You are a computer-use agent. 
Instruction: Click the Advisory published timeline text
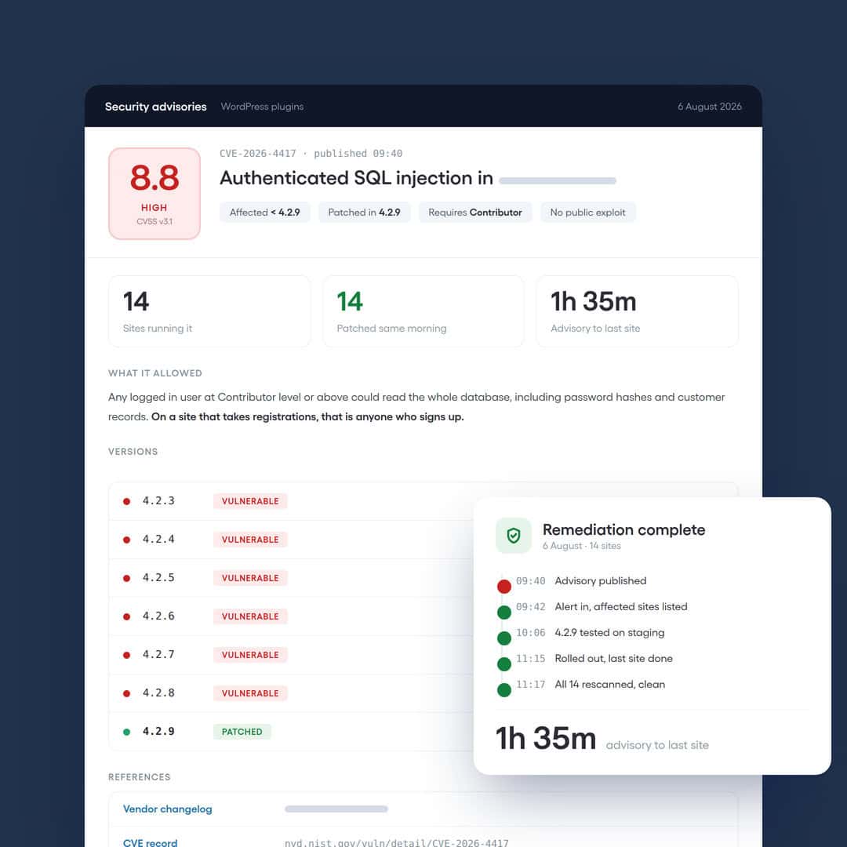click(600, 580)
